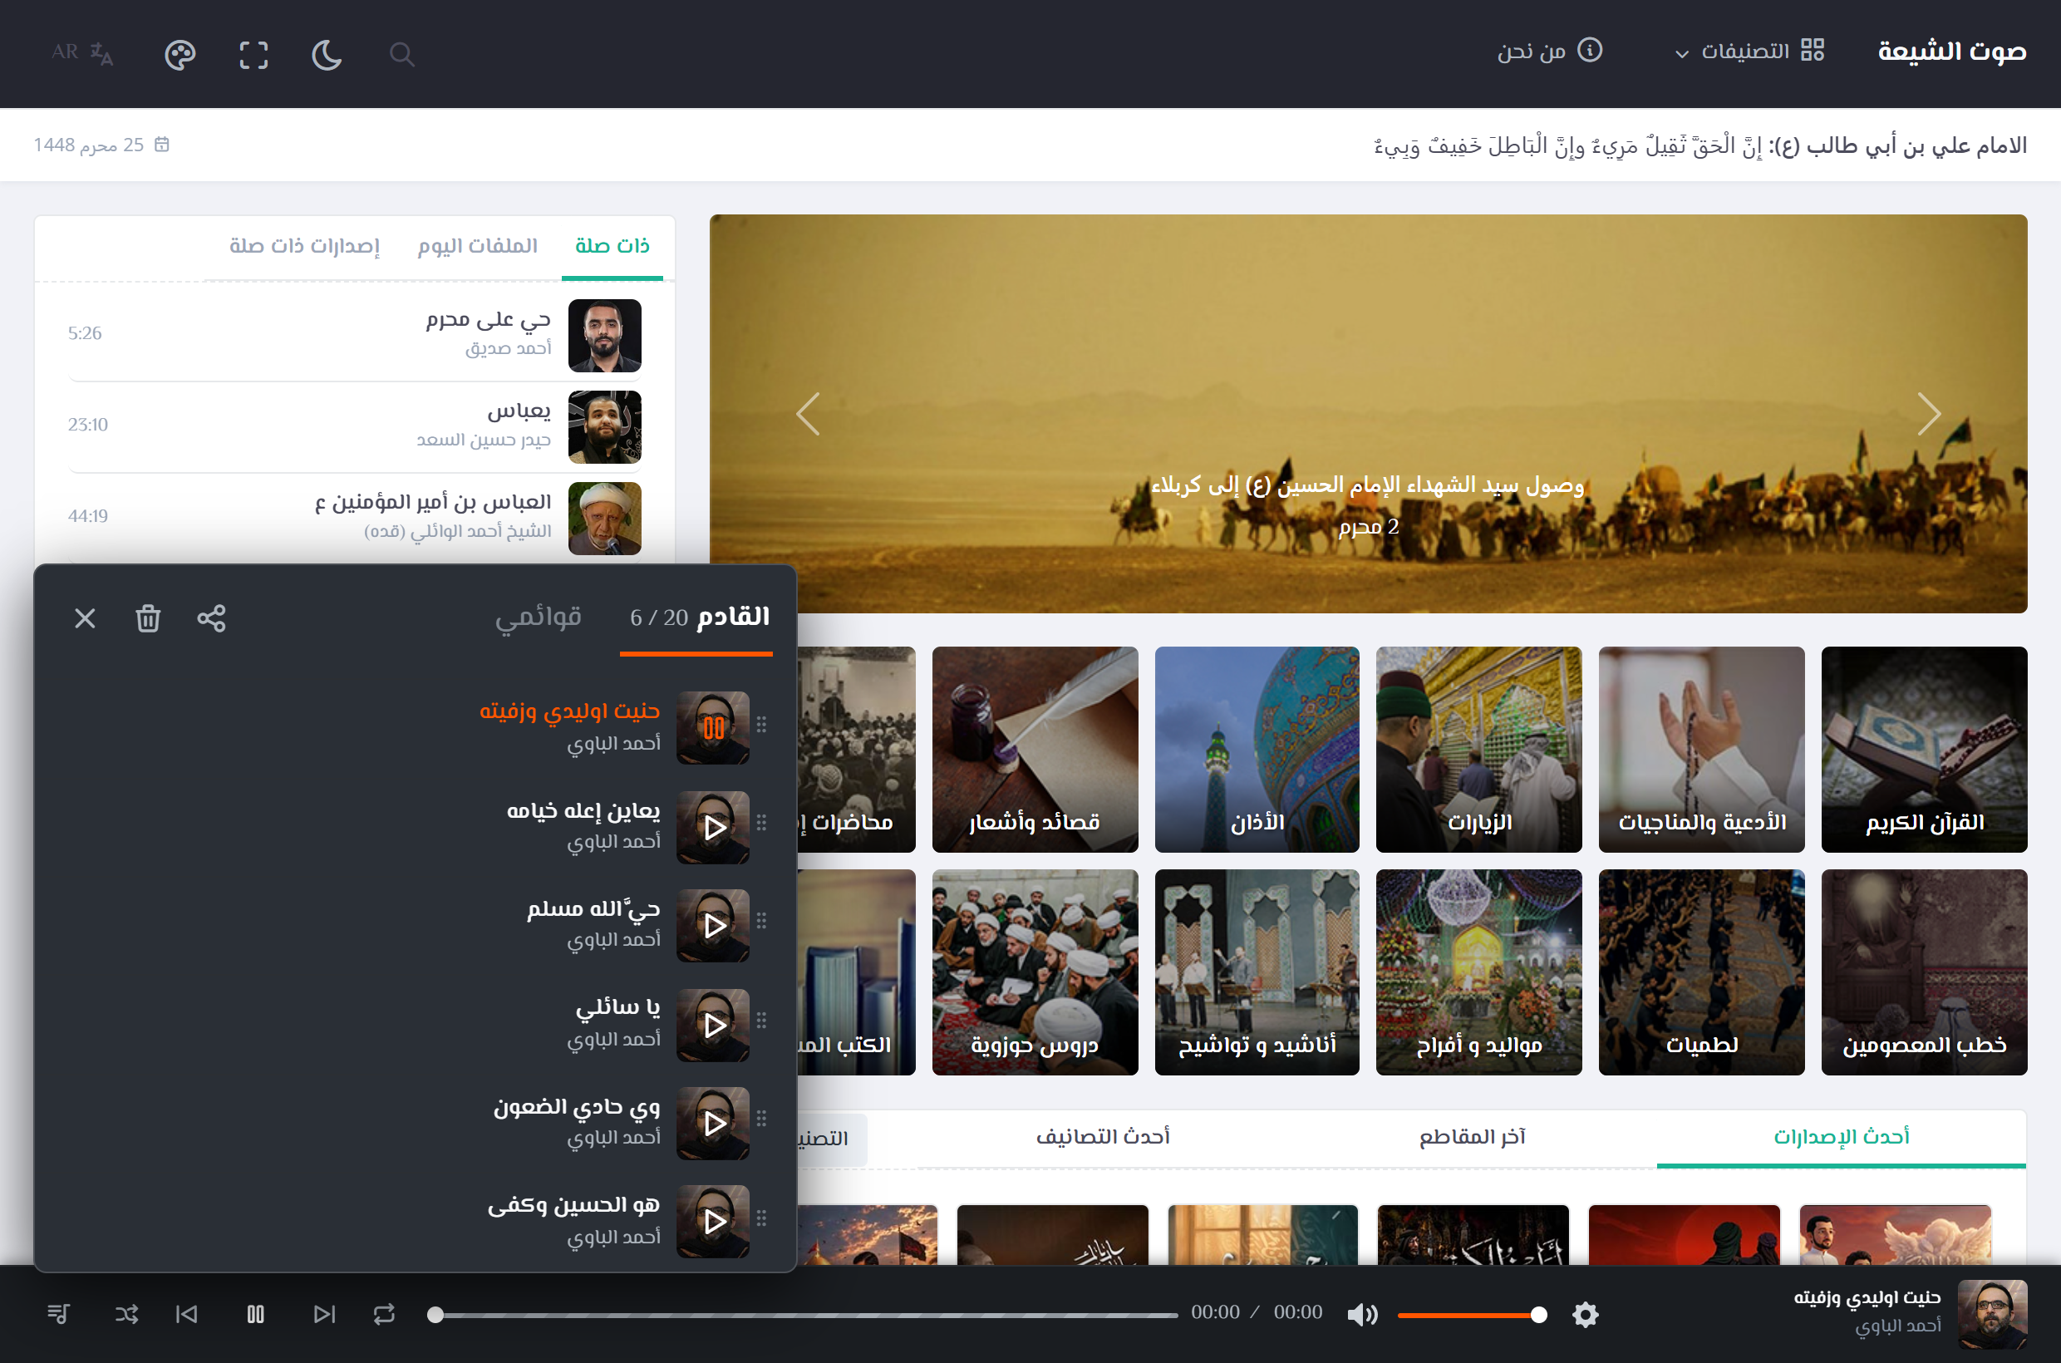Open من نحن about link
This screenshot has height=1363, width=2061.
(x=1550, y=52)
